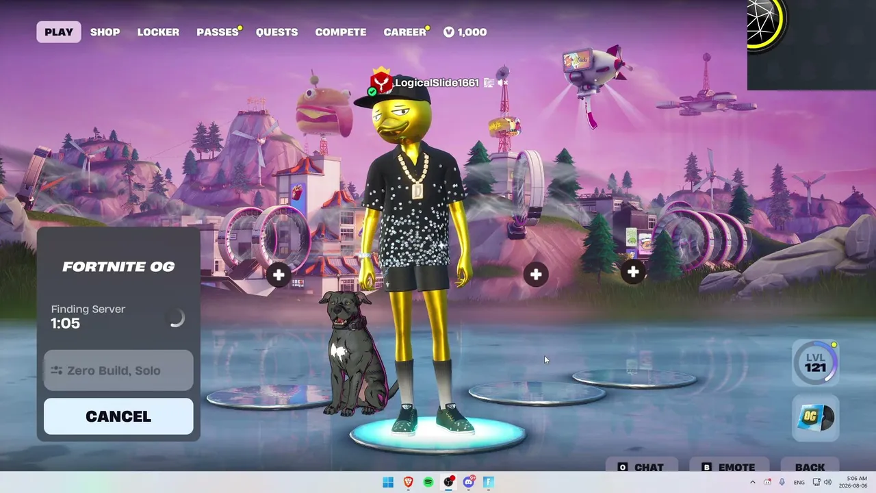Click the black dog companion

click(x=357, y=353)
